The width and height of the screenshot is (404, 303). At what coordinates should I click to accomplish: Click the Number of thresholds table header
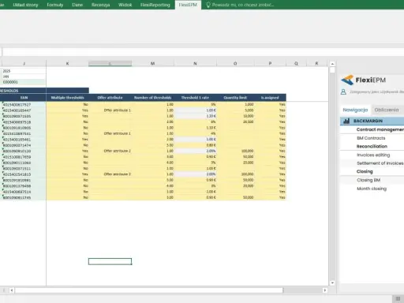153,98
